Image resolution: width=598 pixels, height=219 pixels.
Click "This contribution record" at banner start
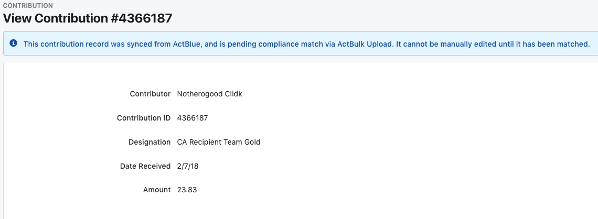pos(66,44)
